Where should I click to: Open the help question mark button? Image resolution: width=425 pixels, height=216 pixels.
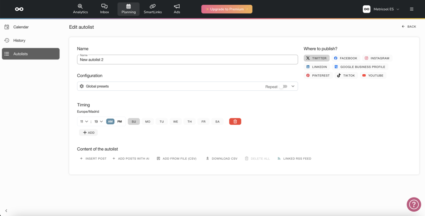click(414, 204)
